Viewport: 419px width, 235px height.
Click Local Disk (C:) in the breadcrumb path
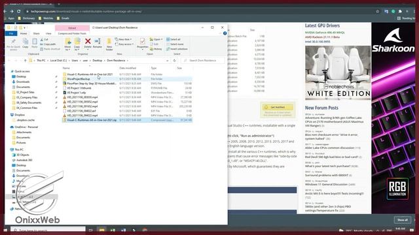point(58,61)
